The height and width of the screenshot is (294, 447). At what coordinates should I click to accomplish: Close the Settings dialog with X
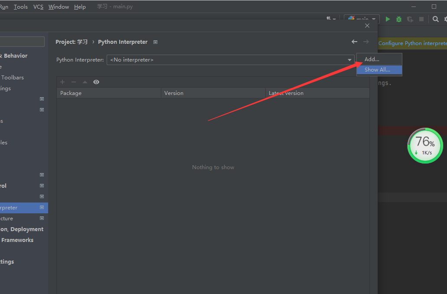pos(367,26)
